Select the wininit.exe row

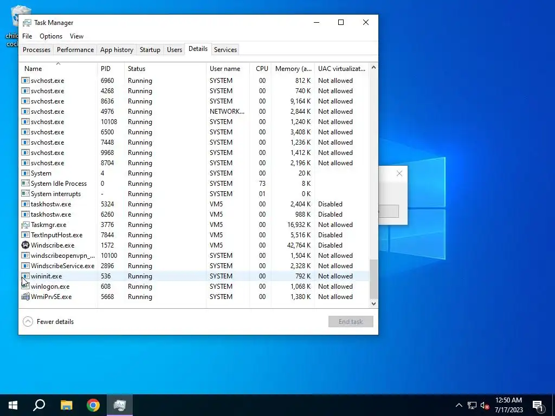coord(195,276)
